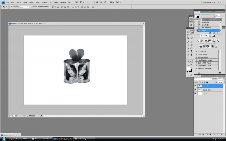226x141 pixels.
Task: Add a Brightness/Contrast adjustment
Action: (202, 36)
